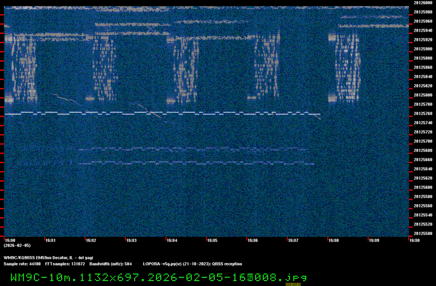This screenshot has height=286, width=436.
Task: Click the 16:09 time label
Action: point(374,240)
